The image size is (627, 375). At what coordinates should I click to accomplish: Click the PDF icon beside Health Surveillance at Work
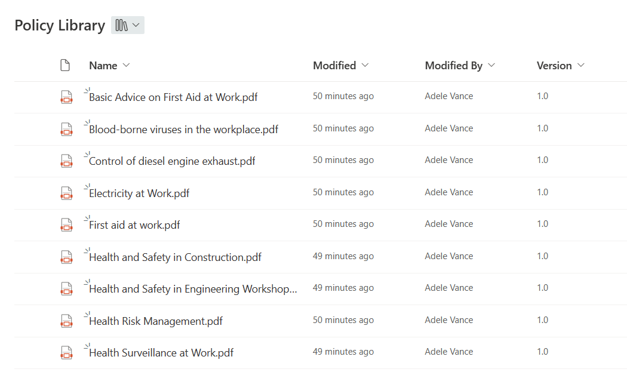(x=66, y=352)
